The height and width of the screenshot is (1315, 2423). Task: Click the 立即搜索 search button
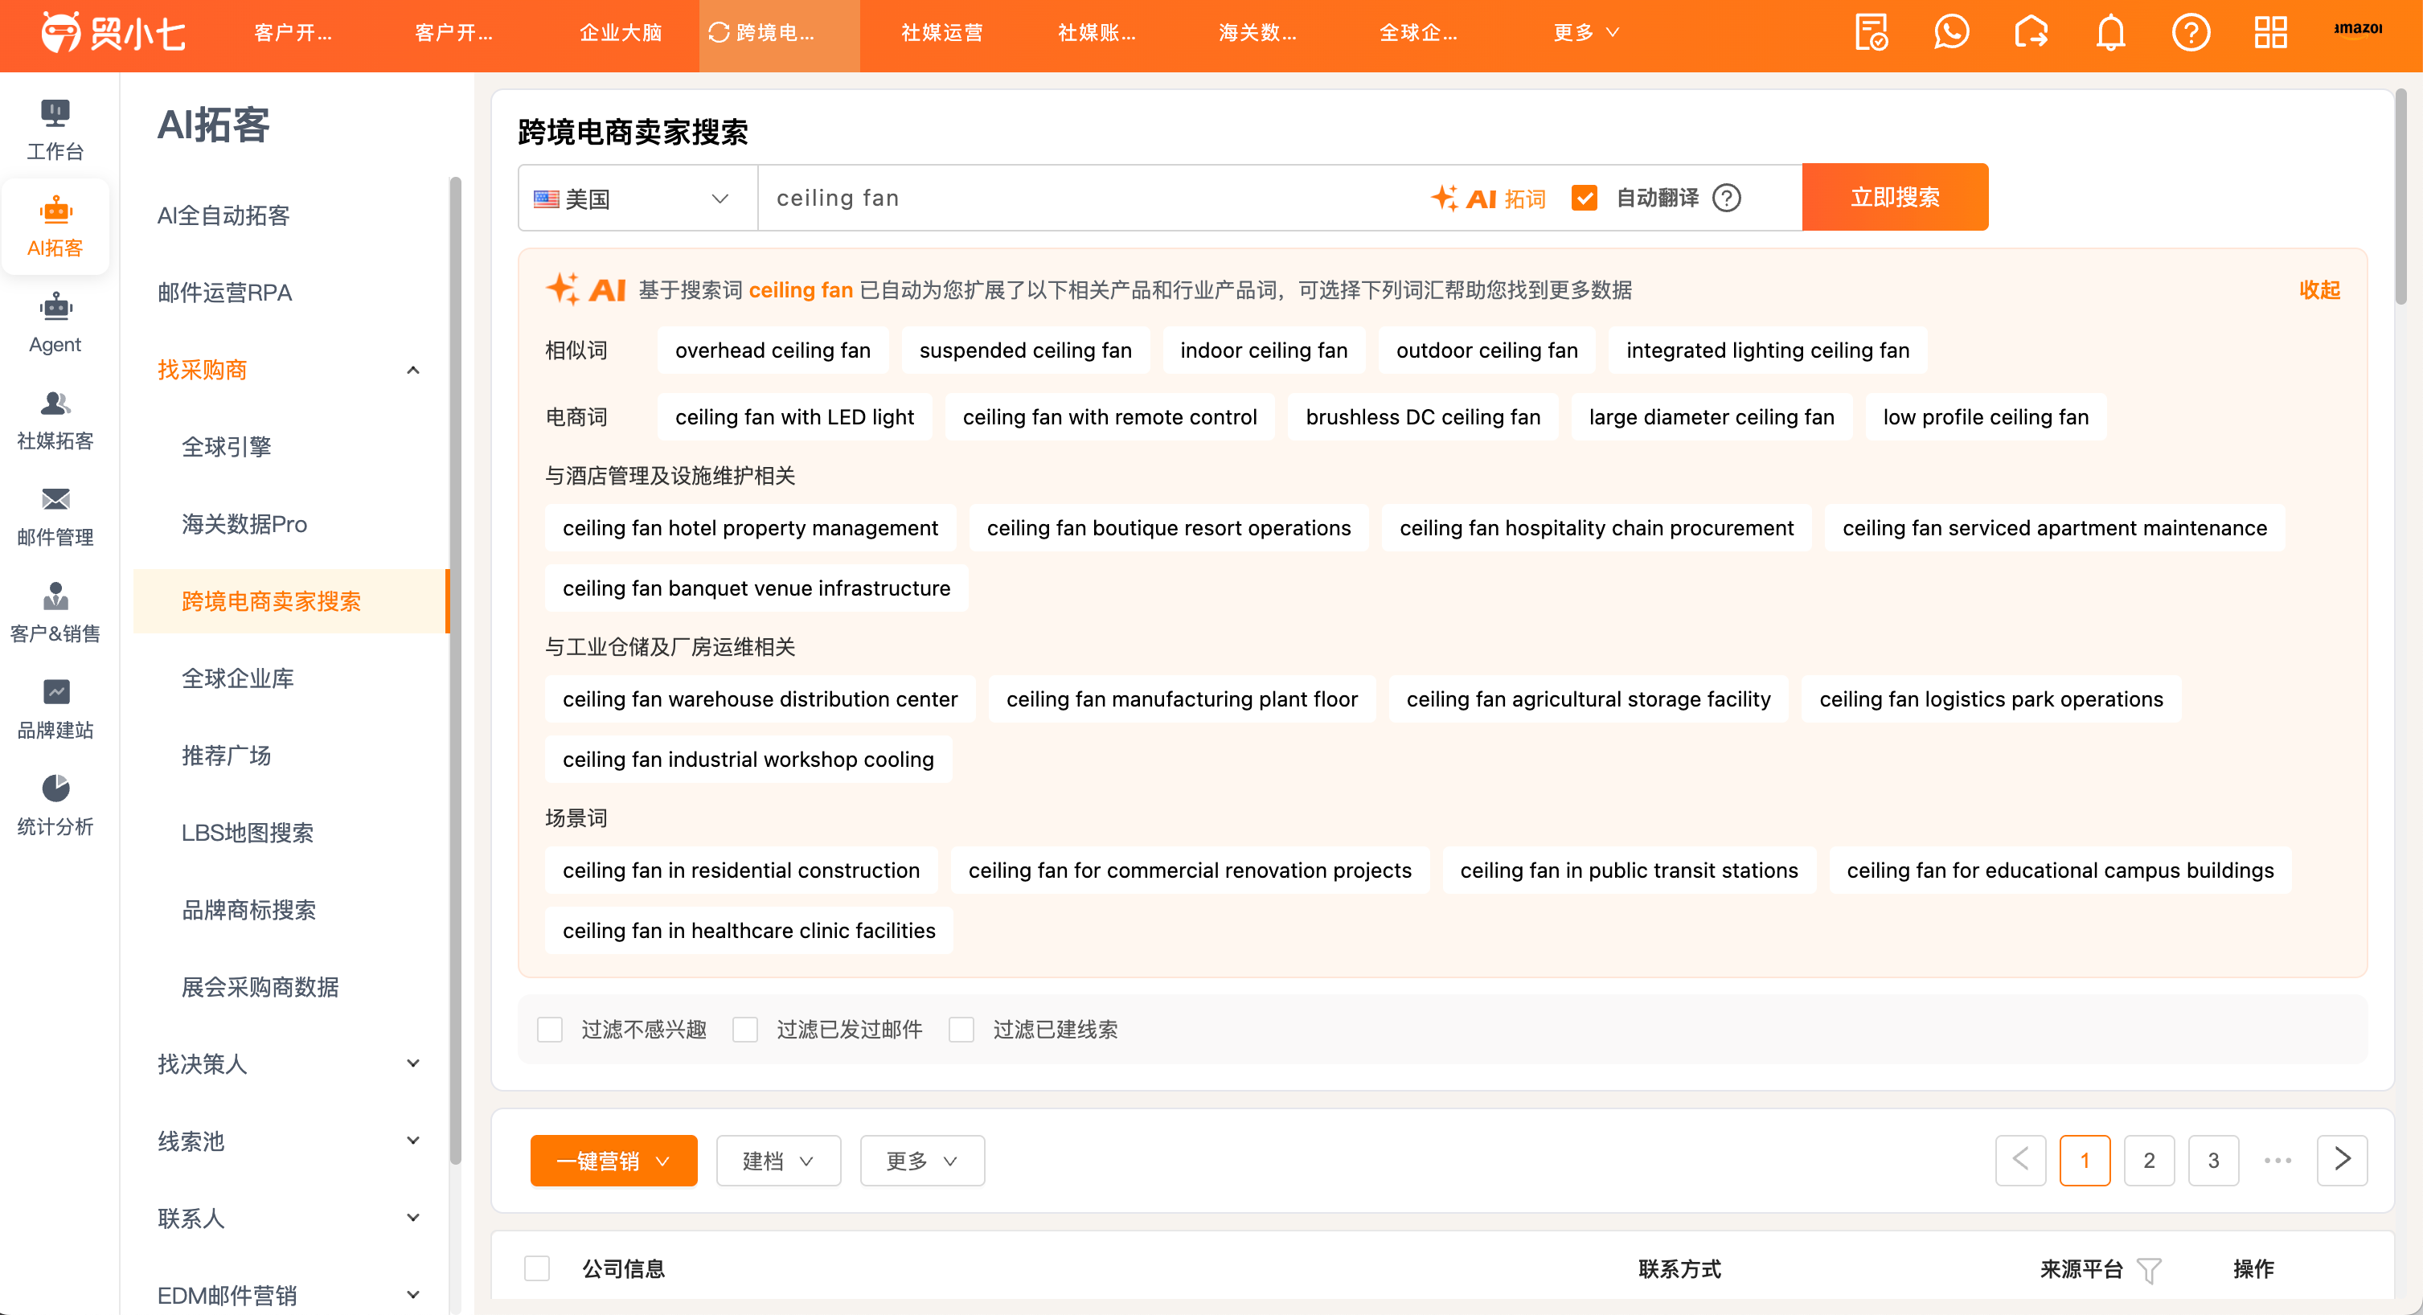click(x=1894, y=198)
